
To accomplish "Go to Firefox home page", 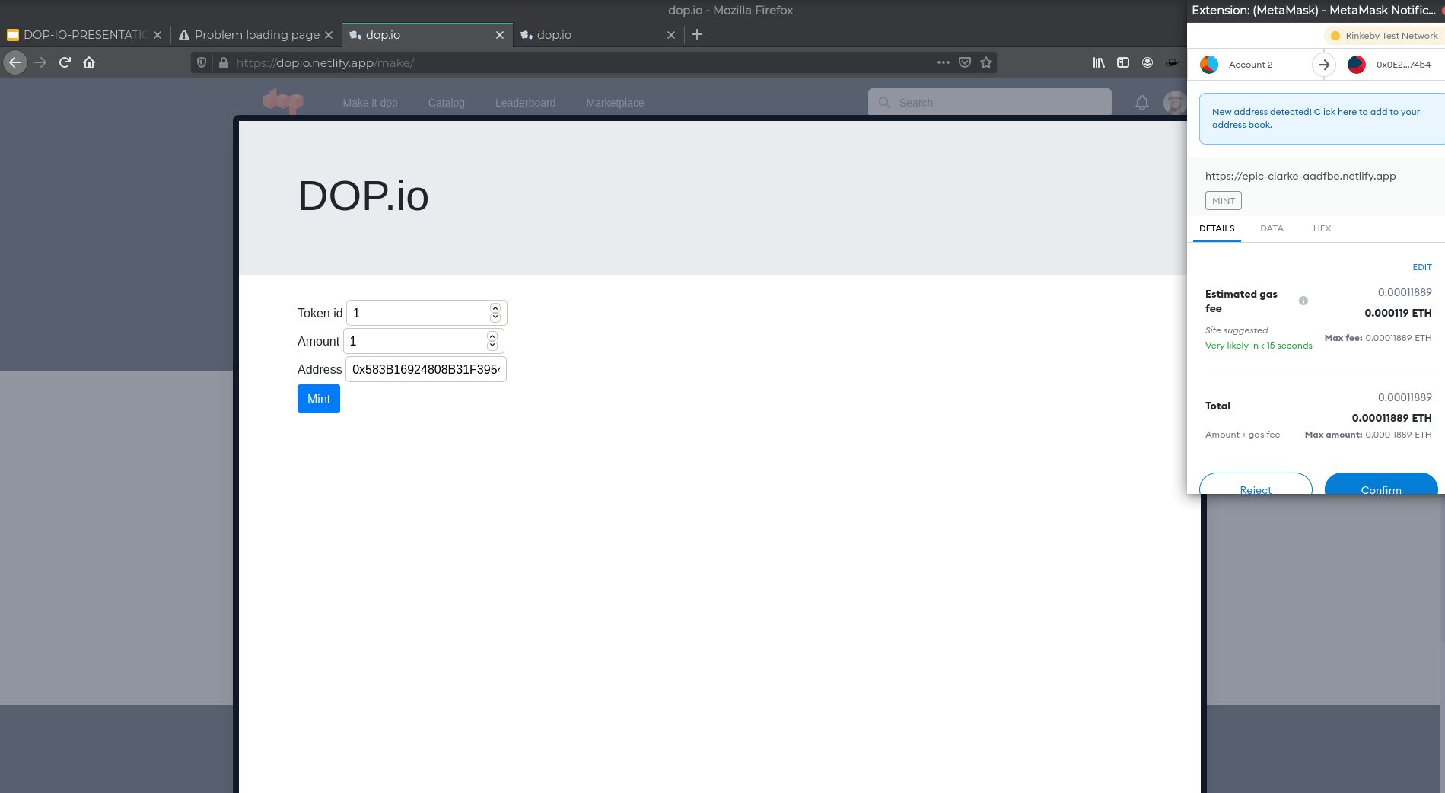I will click(x=89, y=62).
